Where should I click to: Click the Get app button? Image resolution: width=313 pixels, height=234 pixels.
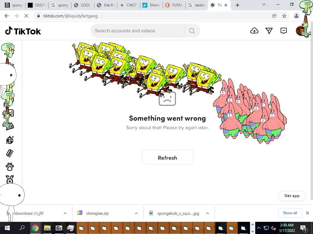292,196
